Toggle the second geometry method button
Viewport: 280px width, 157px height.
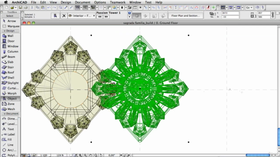point(146,16)
